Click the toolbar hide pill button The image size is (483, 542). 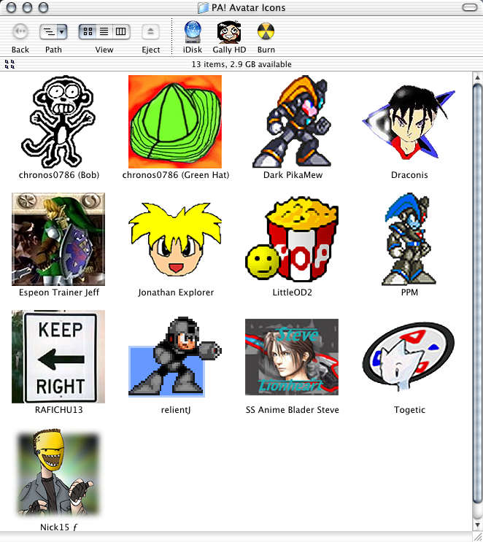coord(470,7)
